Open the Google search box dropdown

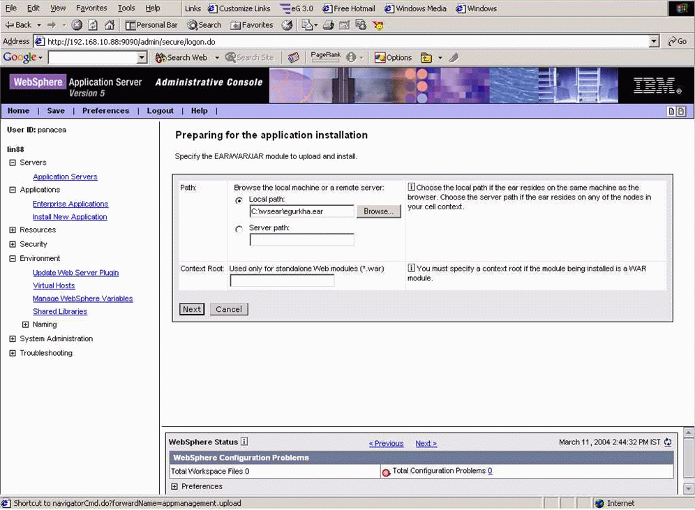(142, 58)
